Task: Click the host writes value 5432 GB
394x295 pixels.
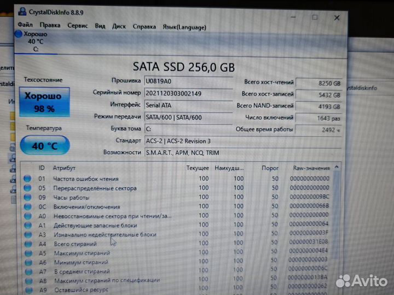Action: pos(318,95)
